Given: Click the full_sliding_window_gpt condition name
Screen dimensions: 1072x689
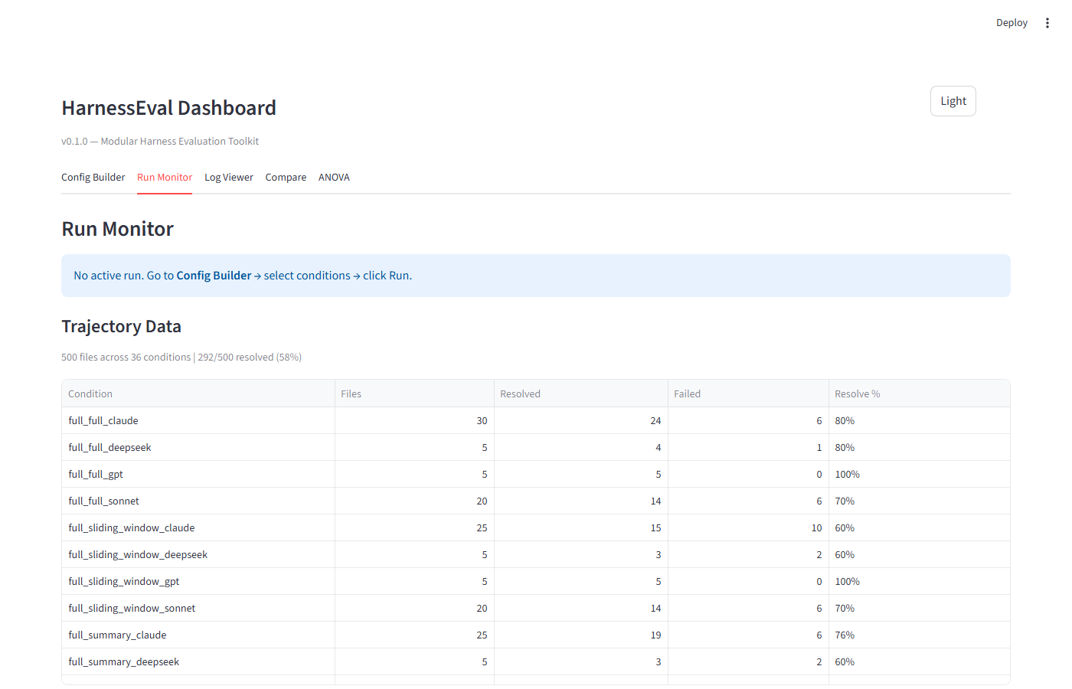Looking at the screenshot, I should pos(123,581).
